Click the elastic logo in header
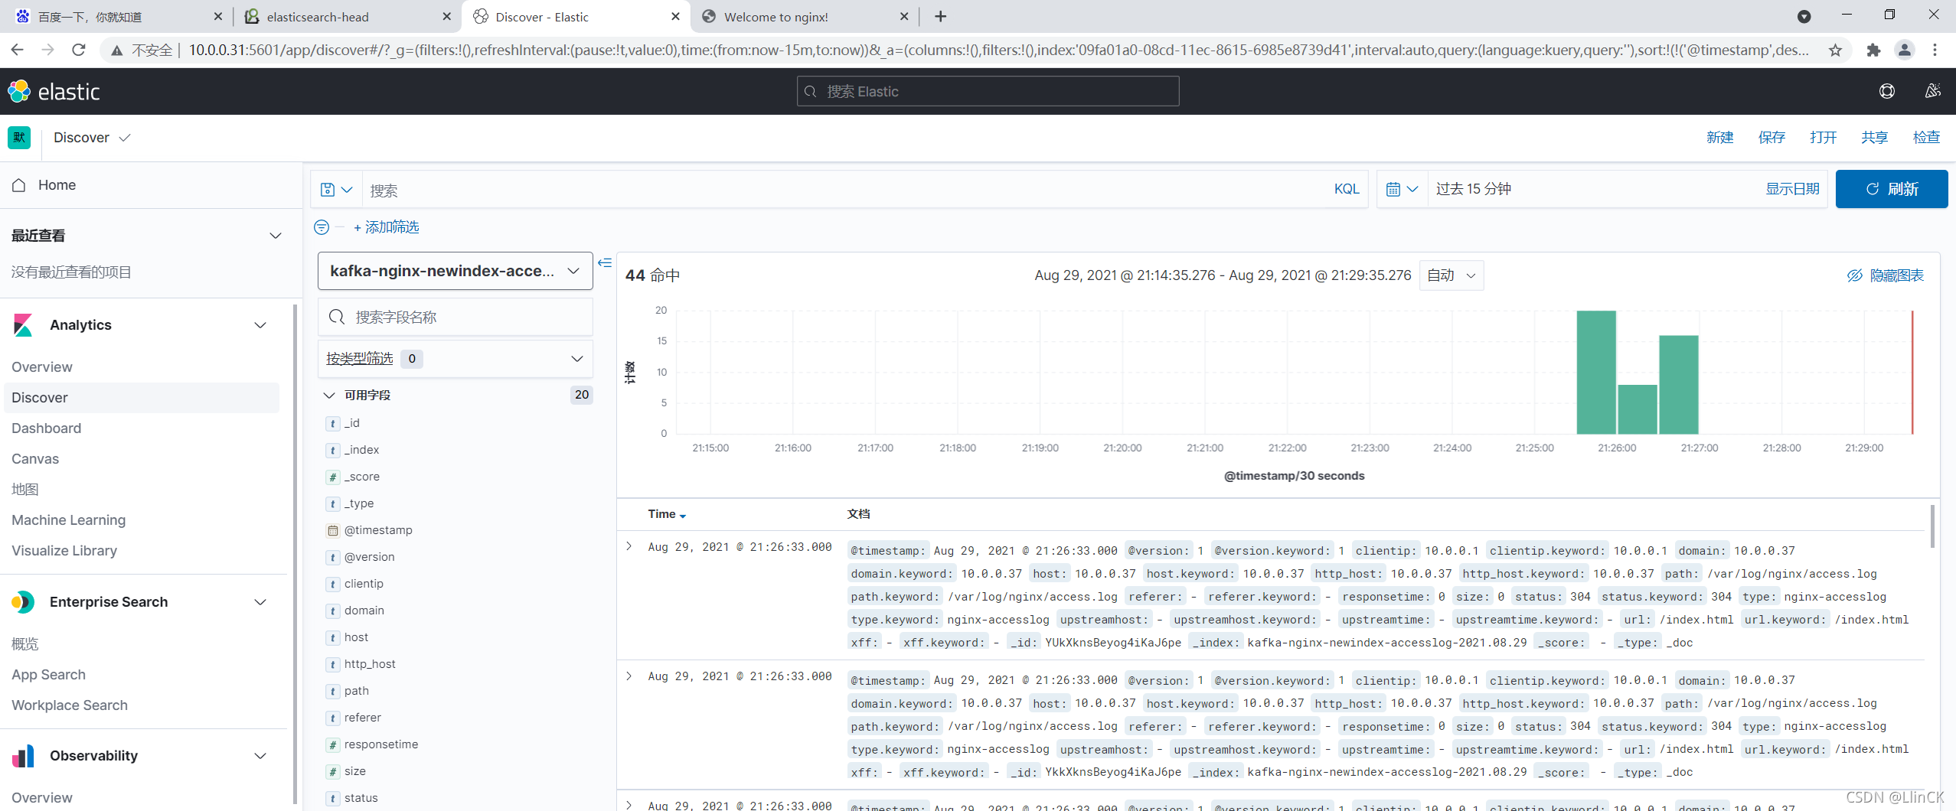Screen dimensions: 1956x811 click(54, 92)
